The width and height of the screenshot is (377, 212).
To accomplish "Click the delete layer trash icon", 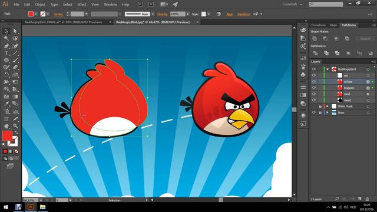I will (368, 199).
